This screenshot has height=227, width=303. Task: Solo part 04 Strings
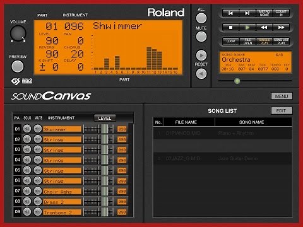pos(27,160)
